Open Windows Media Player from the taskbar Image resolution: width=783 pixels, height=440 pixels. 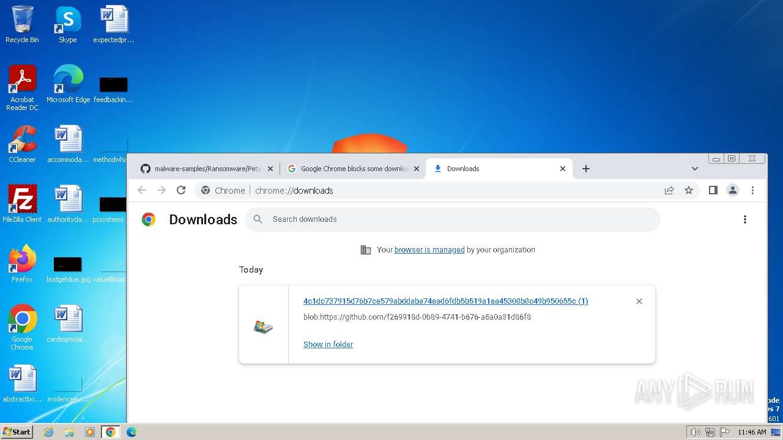(x=90, y=432)
